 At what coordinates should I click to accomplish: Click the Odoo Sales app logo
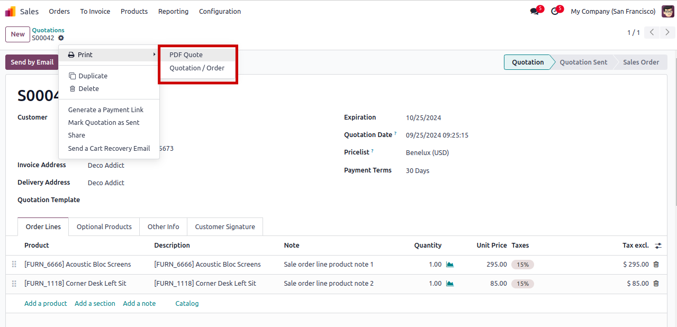[x=10, y=11]
